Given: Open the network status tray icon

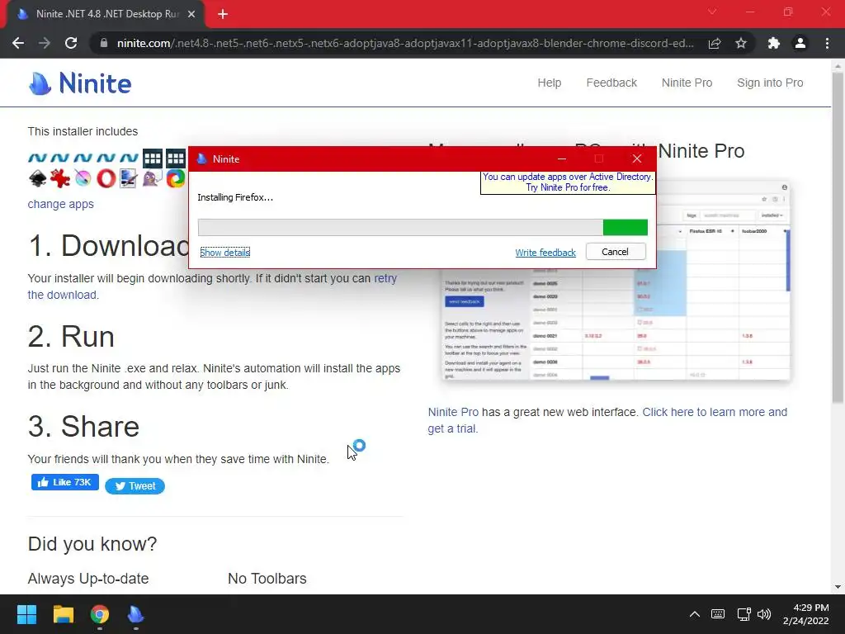Looking at the screenshot, I should coord(744,614).
